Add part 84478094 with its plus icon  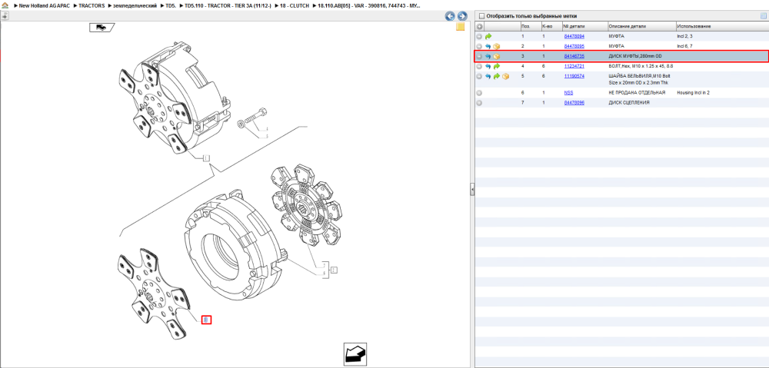(480, 36)
